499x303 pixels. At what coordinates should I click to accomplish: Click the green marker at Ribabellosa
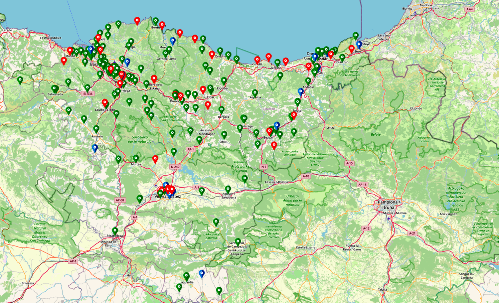point(115,230)
